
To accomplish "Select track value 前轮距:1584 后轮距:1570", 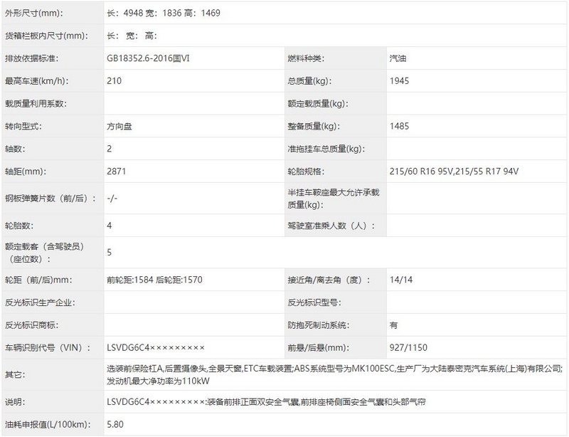I will click(154, 280).
